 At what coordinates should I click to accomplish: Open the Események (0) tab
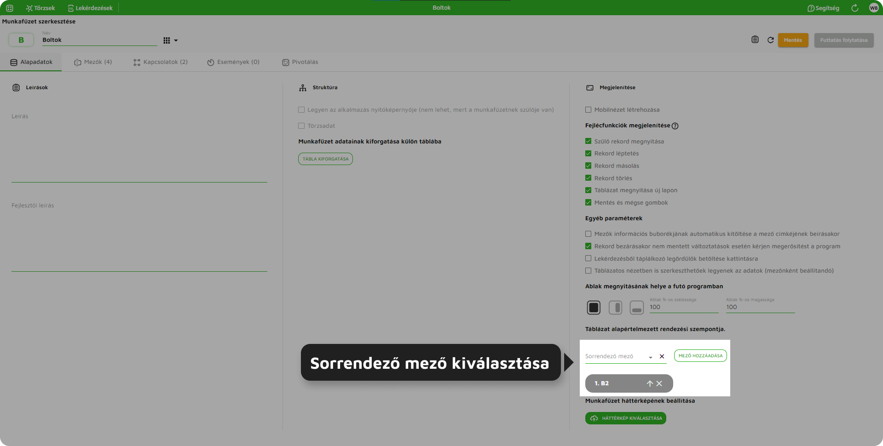(233, 62)
